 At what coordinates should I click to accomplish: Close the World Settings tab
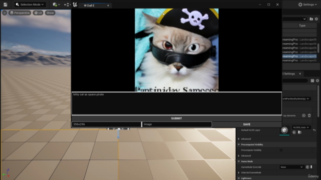click(x=300, y=73)
